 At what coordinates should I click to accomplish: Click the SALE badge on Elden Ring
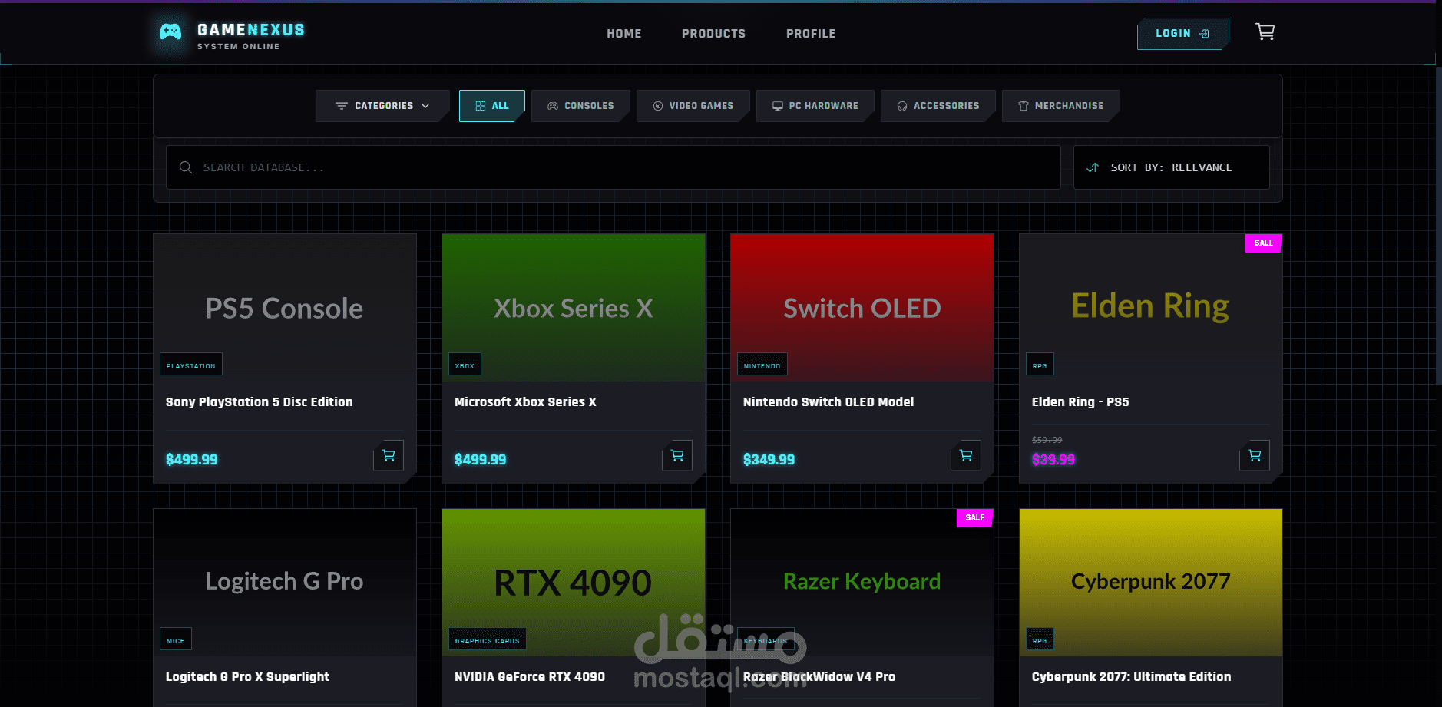click(x=1263, y=243)
